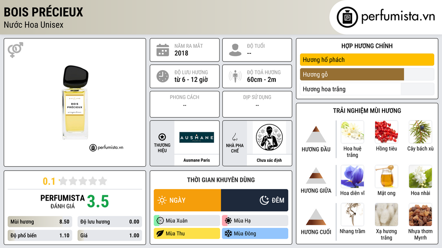442x248 pixels.
Task: Click the Hương cuối pyramid icon
Action: pos(316,217)
